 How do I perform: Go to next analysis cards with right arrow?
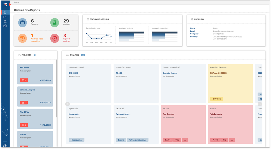[260, 104]
